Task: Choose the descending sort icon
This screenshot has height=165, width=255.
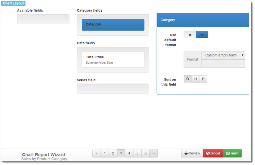Action: pos(203,79)
